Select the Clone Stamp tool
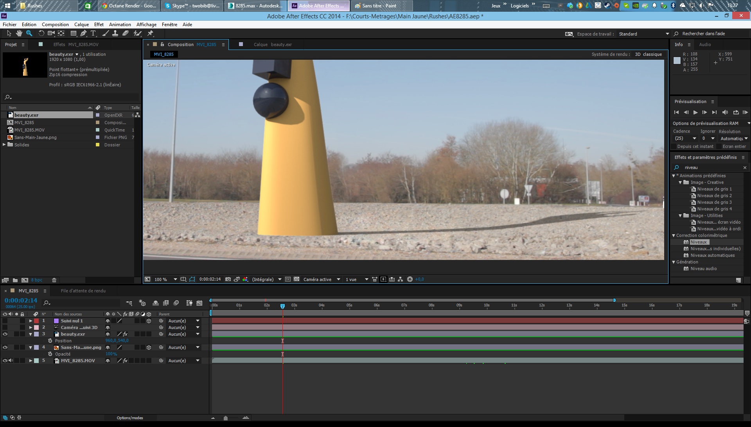The width and height of the screenshot is (751, 427). (115, 34)
